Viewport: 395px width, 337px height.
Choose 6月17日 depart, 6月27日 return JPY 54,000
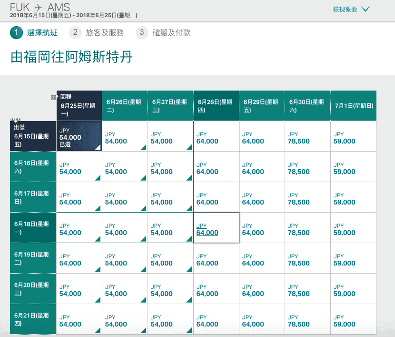[170, 197]
